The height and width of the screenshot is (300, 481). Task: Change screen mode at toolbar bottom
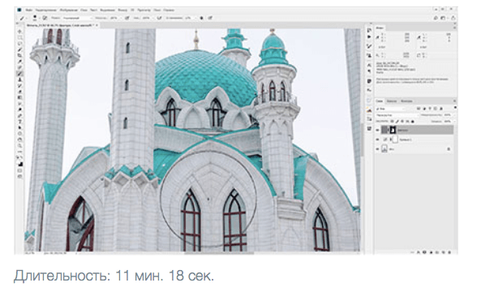pos(20,177)
